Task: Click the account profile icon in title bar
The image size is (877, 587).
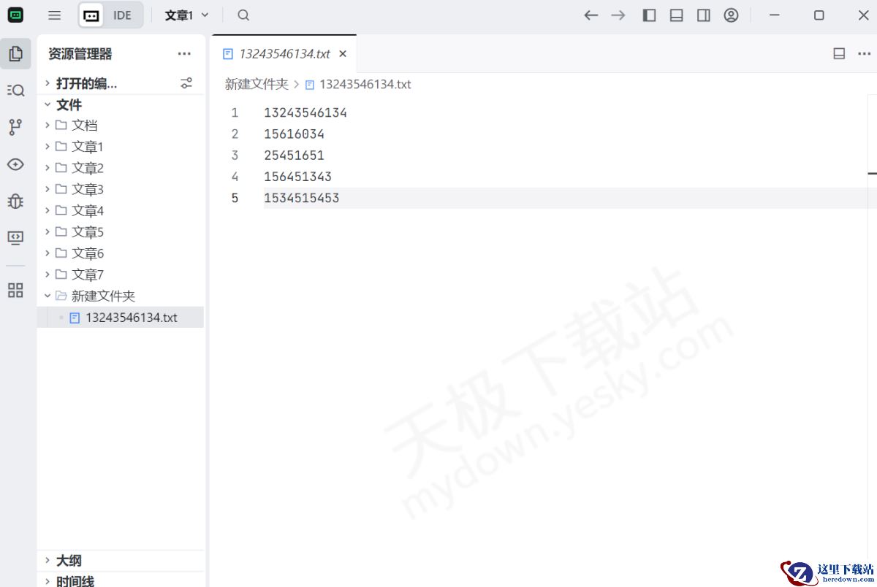Action: click(732, 15)
